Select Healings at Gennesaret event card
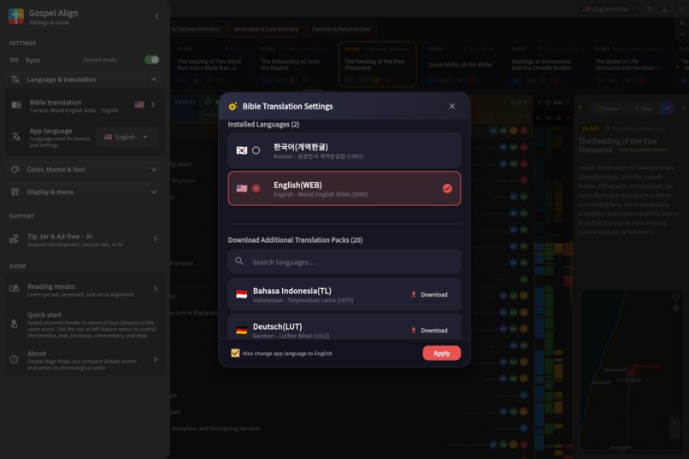 [x=545, y=64]
